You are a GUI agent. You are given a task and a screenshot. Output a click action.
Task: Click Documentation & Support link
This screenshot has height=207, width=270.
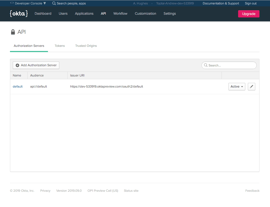pos(221,3)
